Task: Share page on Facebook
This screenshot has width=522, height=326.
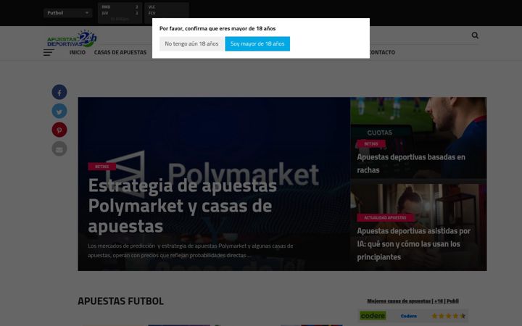Action: point(59,92)
